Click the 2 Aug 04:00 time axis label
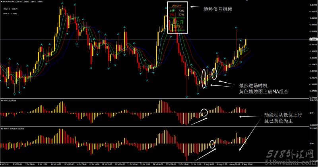 point(209,164)
